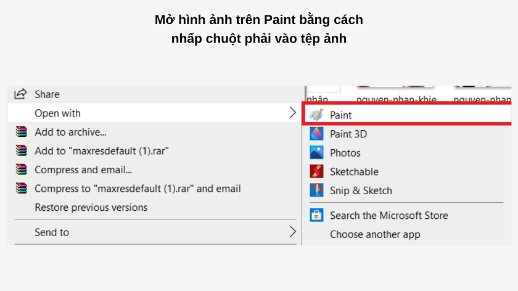Image resolution: width=518 pixels, height=291 pixels.
Task: Expand the Open with submenu arrow
Action: click(292, 113)
